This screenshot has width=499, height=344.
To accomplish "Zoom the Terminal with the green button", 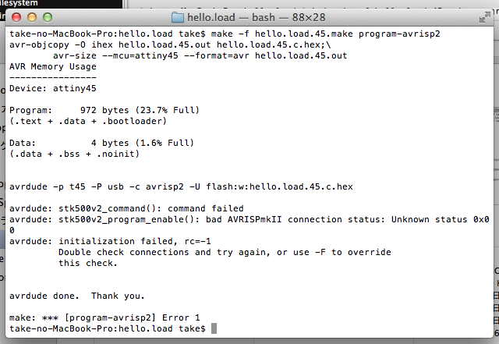I will pos(48,17).
